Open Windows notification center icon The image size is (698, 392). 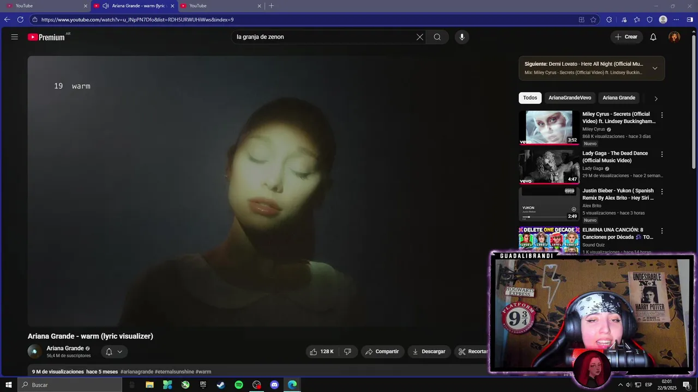[x=687, y=385]
